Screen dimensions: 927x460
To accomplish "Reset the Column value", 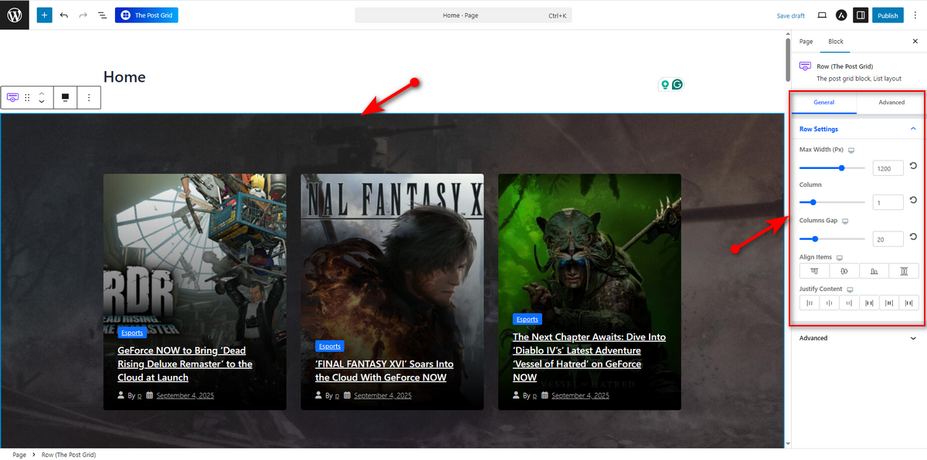I will click(913, 201).
